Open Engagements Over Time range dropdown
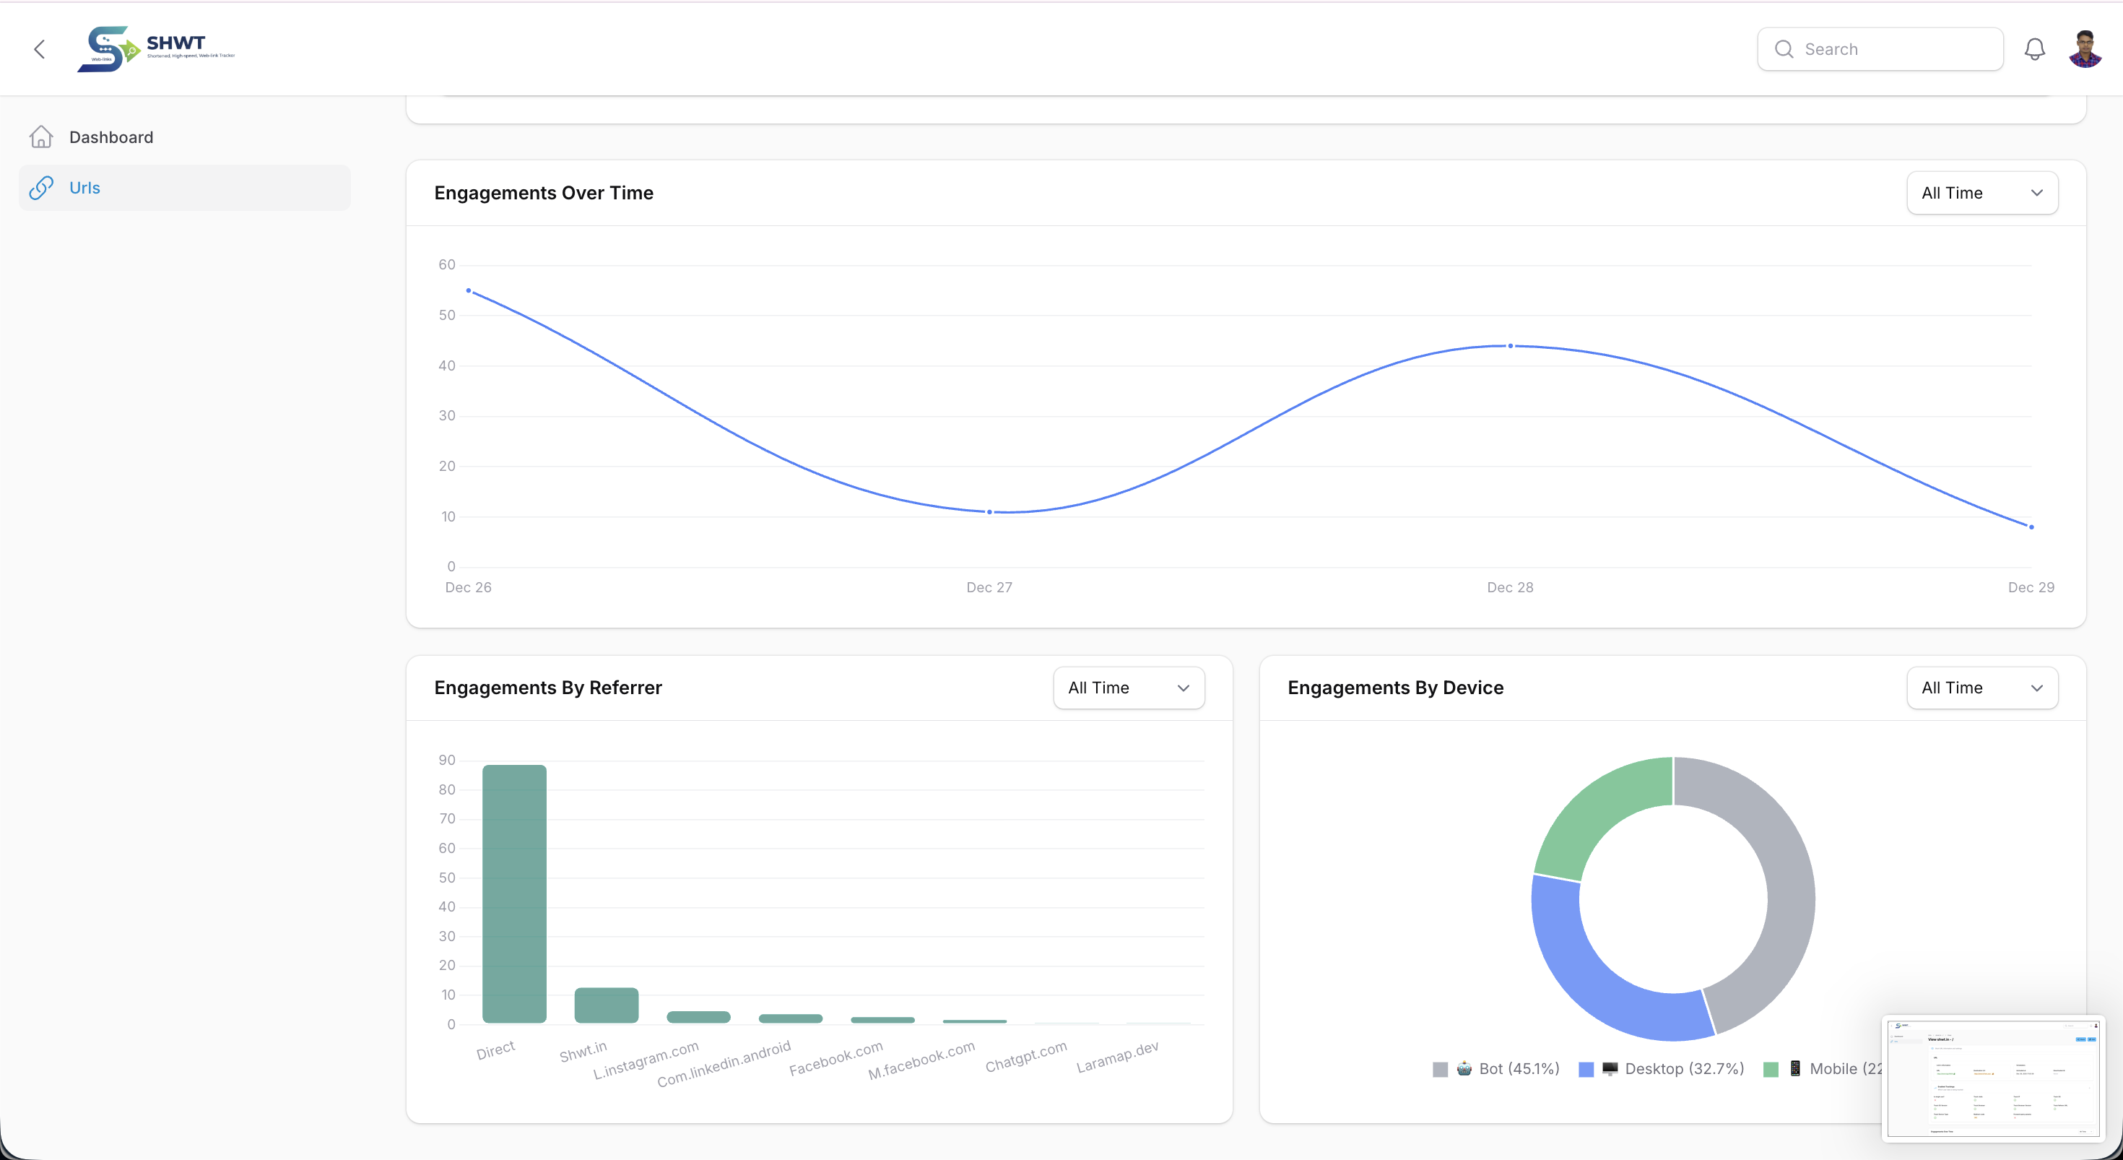 point(1981,193)
